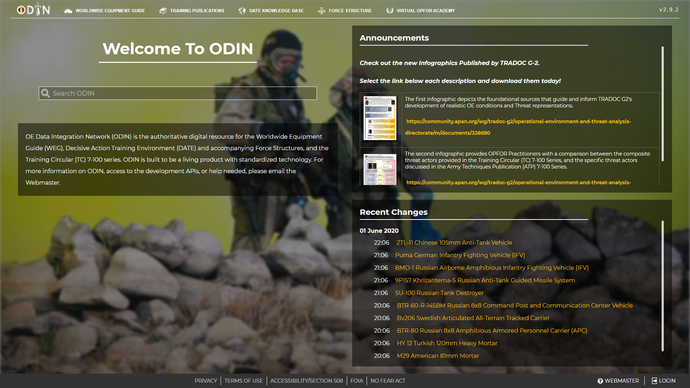Click the globe icon beside DATE Knowledge Base

click(242, 11)
